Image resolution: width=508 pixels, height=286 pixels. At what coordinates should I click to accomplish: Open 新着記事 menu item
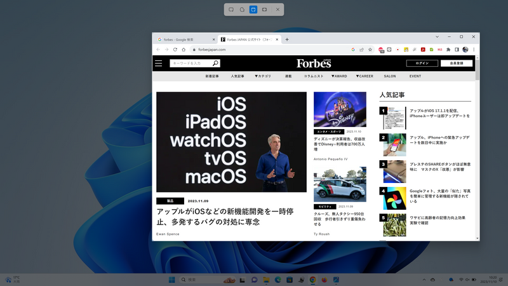coord(212,76)
